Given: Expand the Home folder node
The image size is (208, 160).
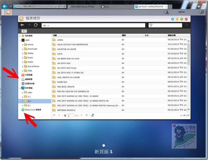Looking at the screenshot, I should pos(23,45).
